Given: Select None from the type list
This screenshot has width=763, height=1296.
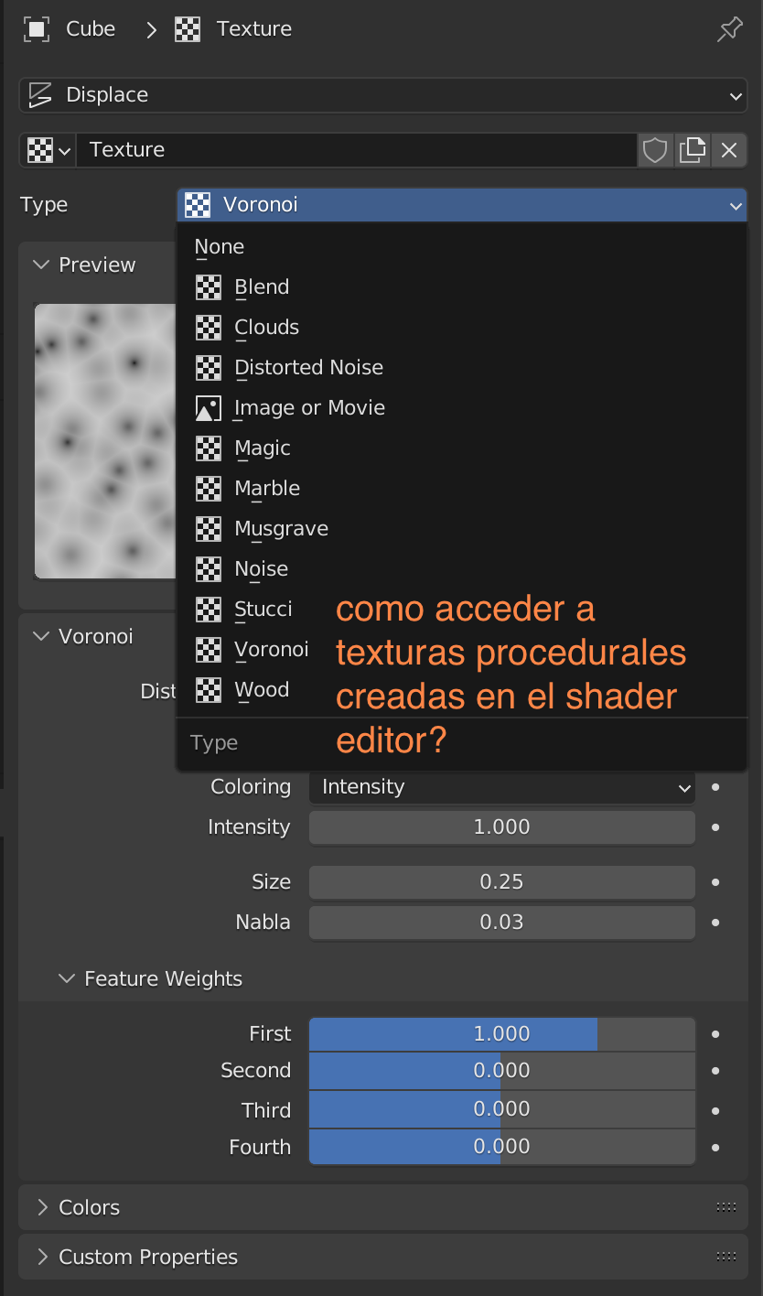Looking at the screenshot, I should coord(461,247).
